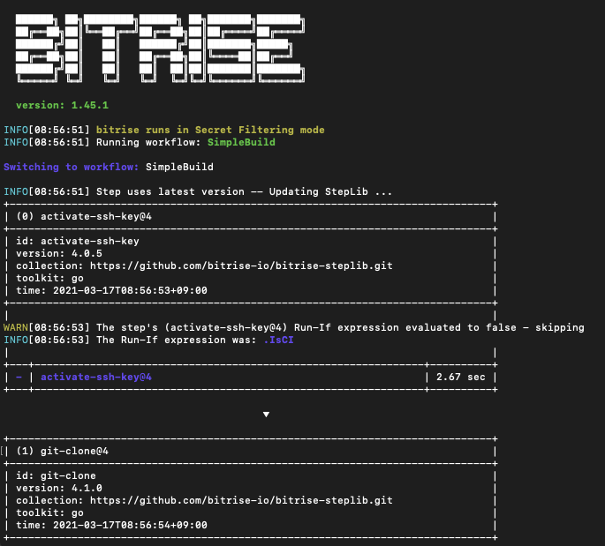Click 'id: git-clone' line
This screenshot has height=546, width=605.
(56, 475)
